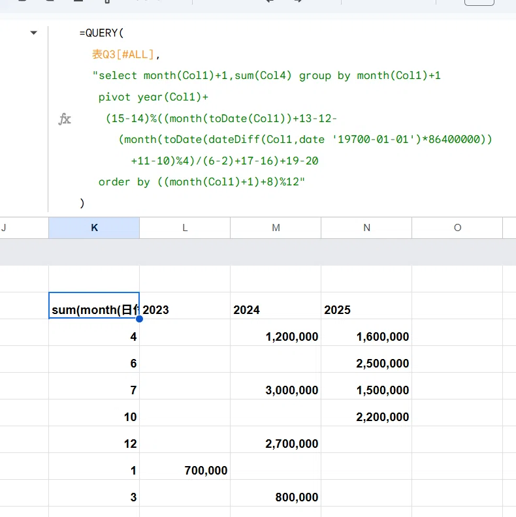Expand the name box dropdown arrow
Viewport: 516px width, 517px height.
[33, 33]
